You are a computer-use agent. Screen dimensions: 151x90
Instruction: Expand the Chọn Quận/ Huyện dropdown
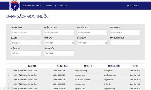[59, 32]
